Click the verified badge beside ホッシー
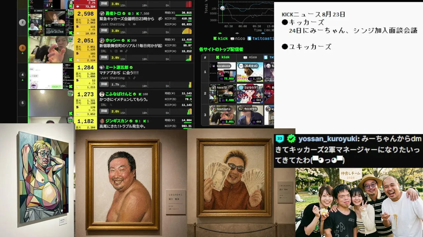The height and width of the screenshot is (237, 423). [x=124, y=40]
